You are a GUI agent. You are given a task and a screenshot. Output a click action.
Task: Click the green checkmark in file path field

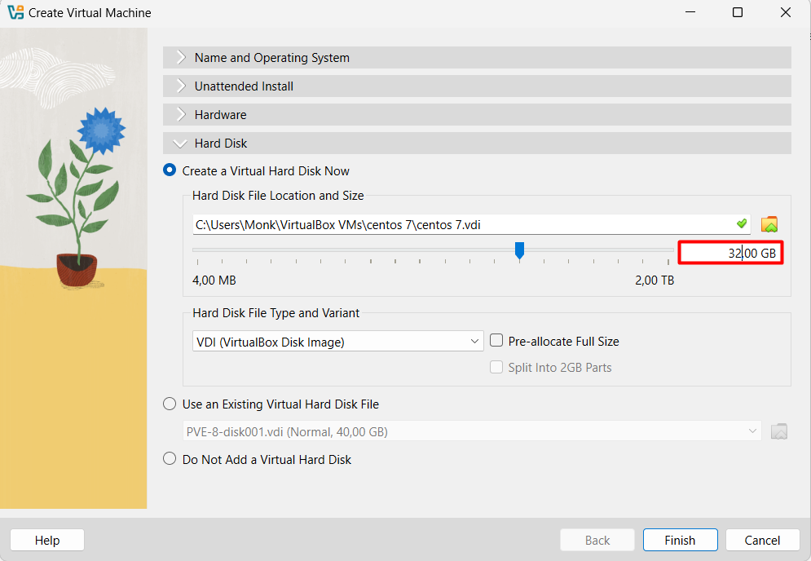tap(741, 224)
